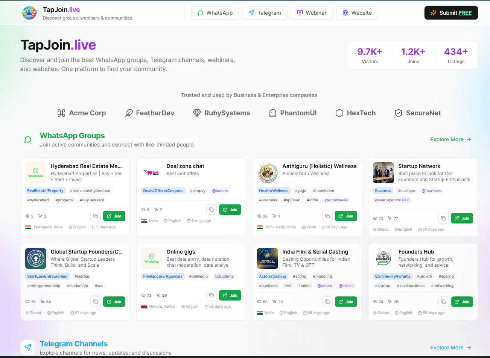Click the TapJoin.live logo icon
The image size is (490, 358).
29,12
